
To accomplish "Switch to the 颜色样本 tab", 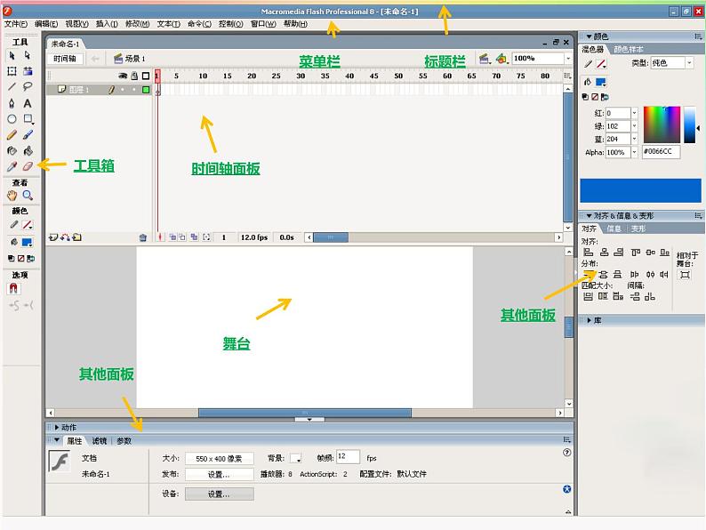I will pos(629,49).
